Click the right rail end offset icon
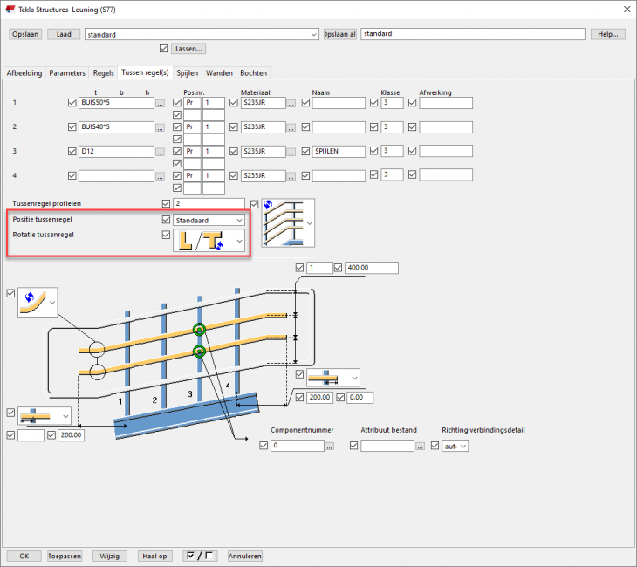 tap(327, 377)
